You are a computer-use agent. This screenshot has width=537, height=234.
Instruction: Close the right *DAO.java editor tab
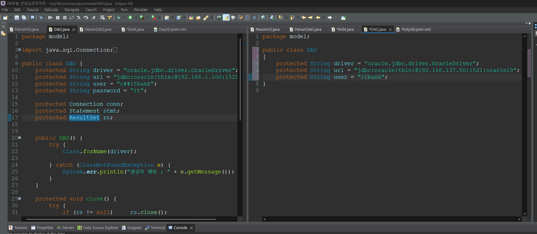[390, 30]
